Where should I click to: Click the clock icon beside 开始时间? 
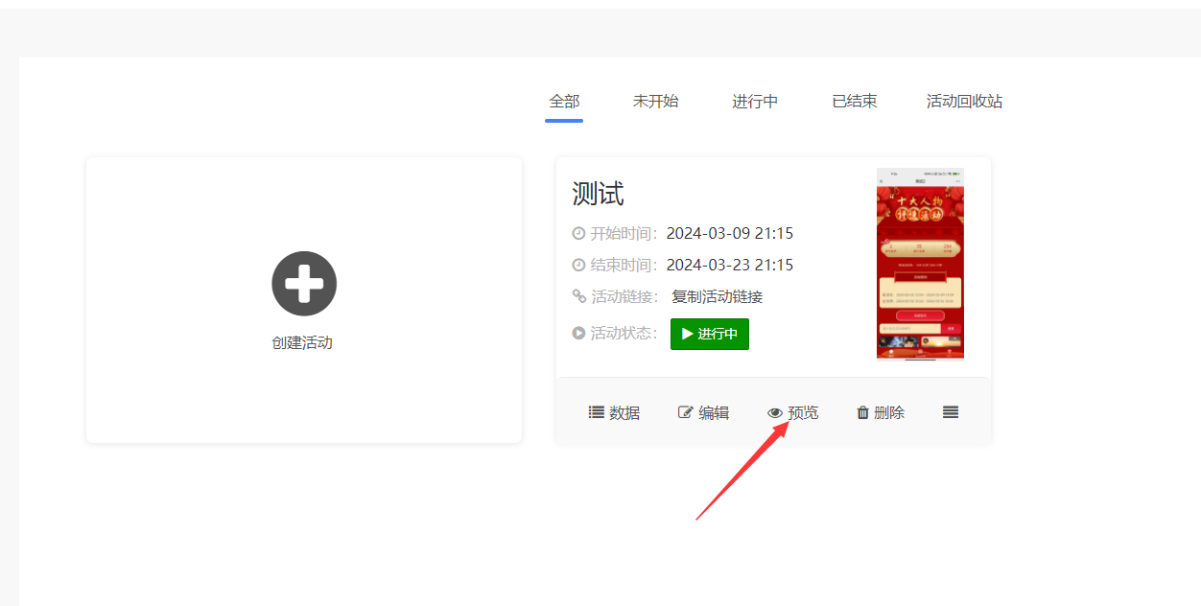click(x=578, y=233)
